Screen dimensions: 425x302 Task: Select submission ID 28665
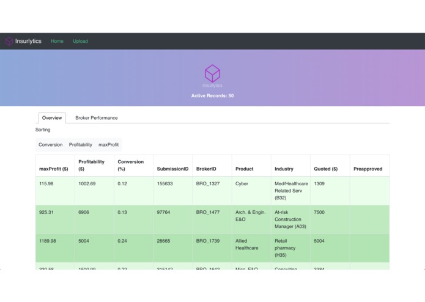coord(163,241)
